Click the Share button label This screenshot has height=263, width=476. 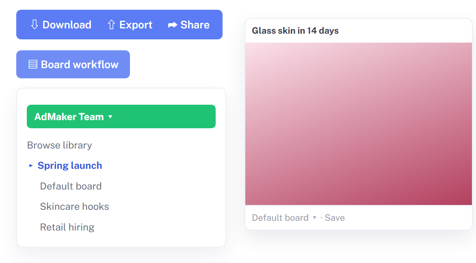point(195,25)
